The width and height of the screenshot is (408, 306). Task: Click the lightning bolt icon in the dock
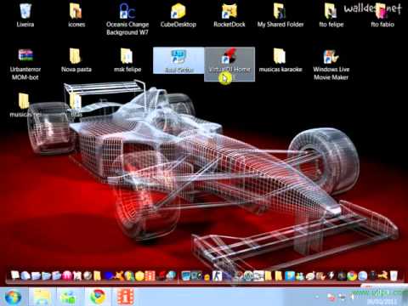click(x=331, y=275)
